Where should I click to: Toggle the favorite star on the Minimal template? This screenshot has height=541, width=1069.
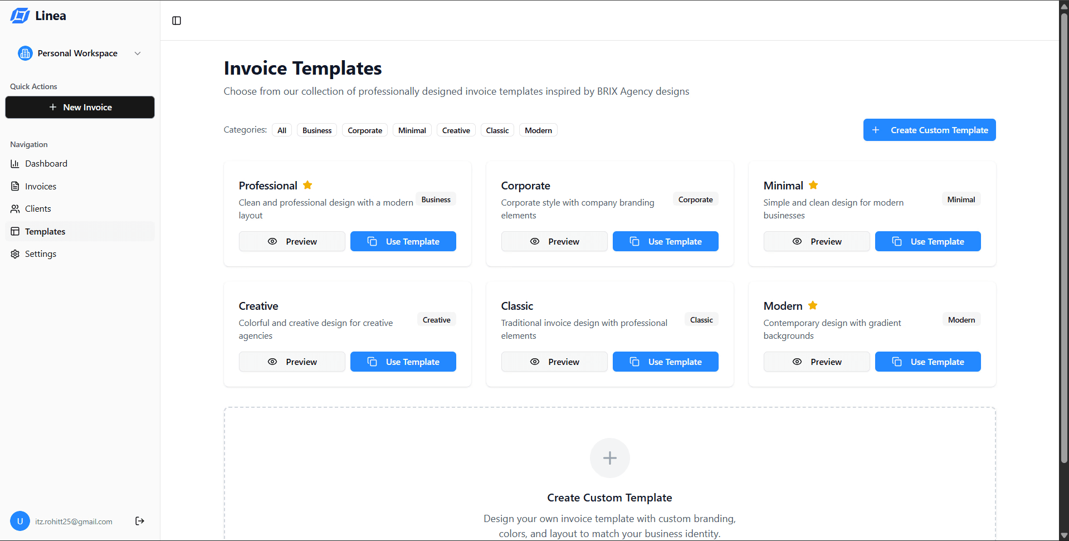click(x=813, y=184)
